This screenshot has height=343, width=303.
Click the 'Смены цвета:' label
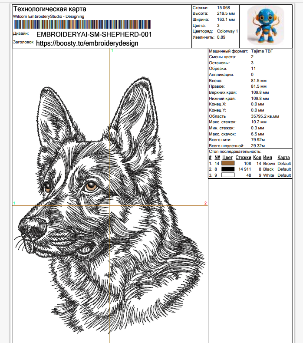[x=223, y=57]
